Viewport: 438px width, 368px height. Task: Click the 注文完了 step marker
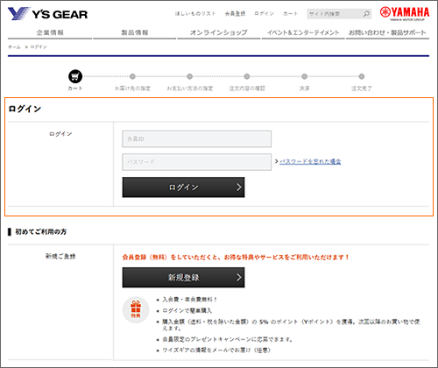[x=362, y=76]
